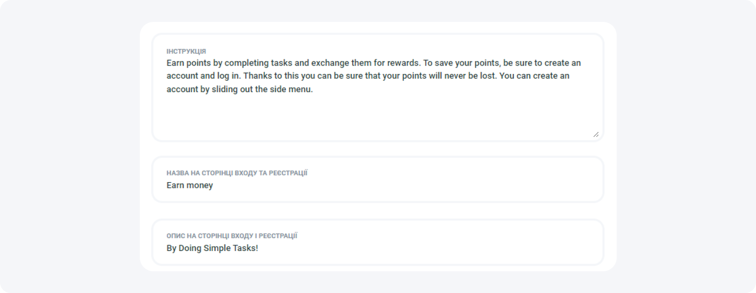Click the words 'log in' in instruction text
This screenshot has width=756, height=293.
click(228, 76)
